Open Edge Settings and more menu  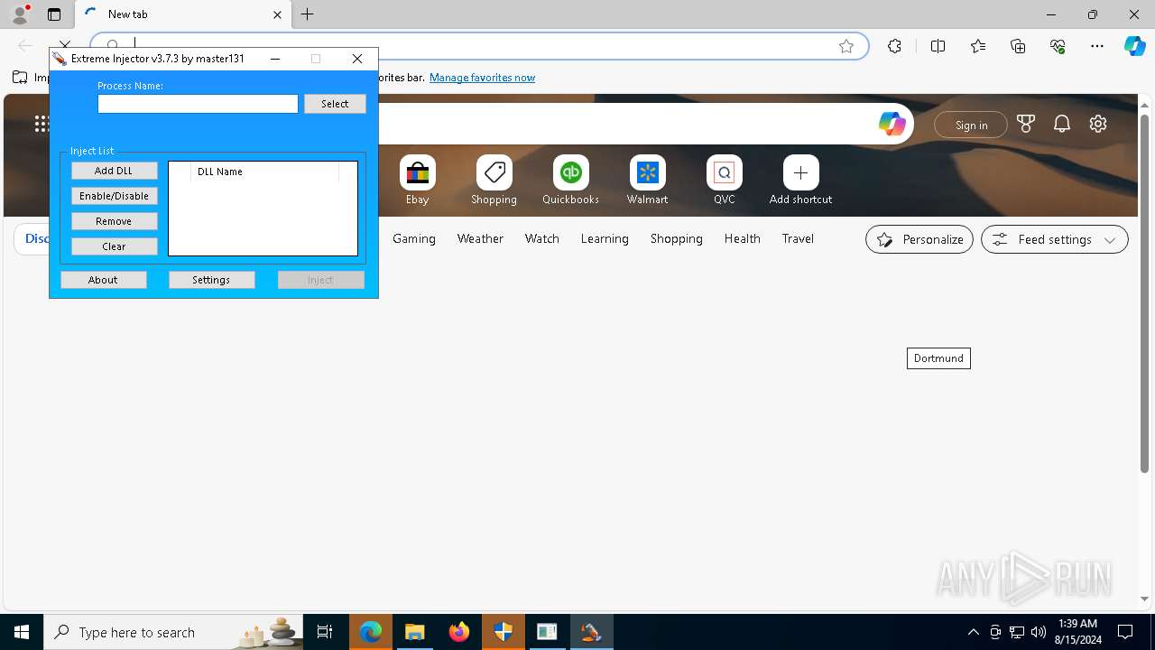point(1097,46)
